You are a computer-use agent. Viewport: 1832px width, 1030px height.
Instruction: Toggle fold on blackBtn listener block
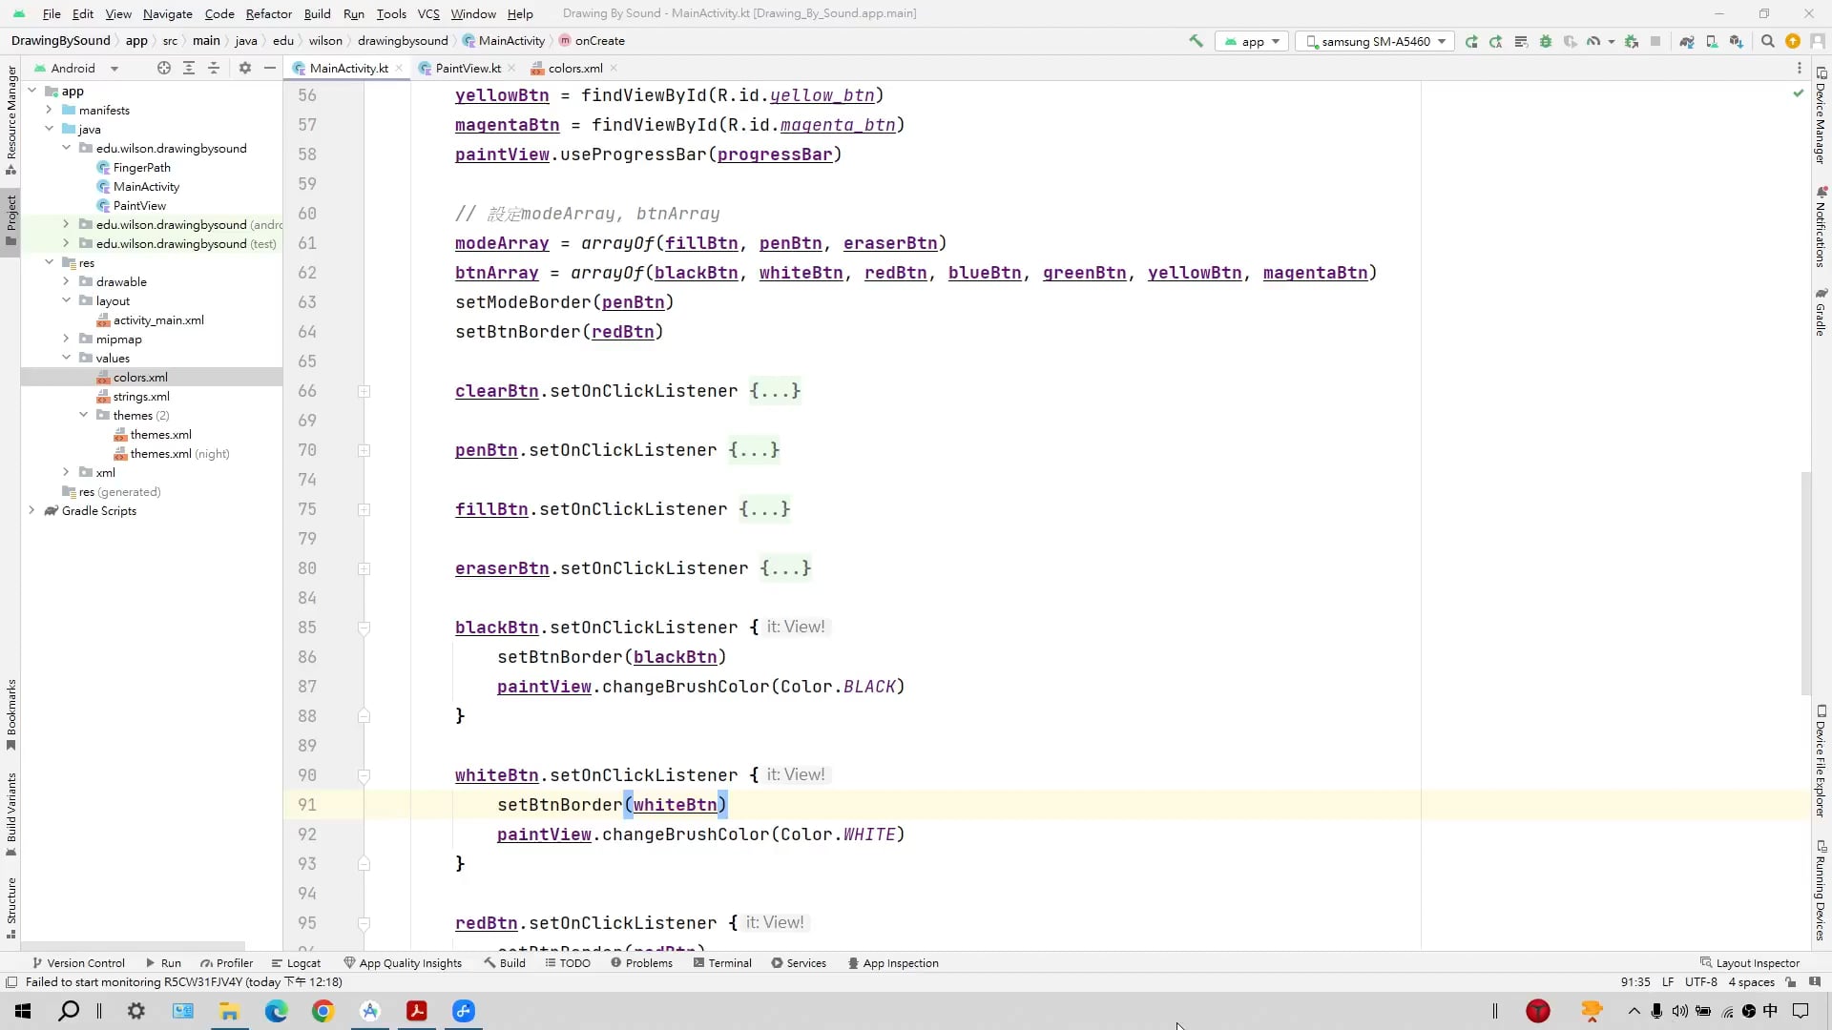(x=364, y=628)
